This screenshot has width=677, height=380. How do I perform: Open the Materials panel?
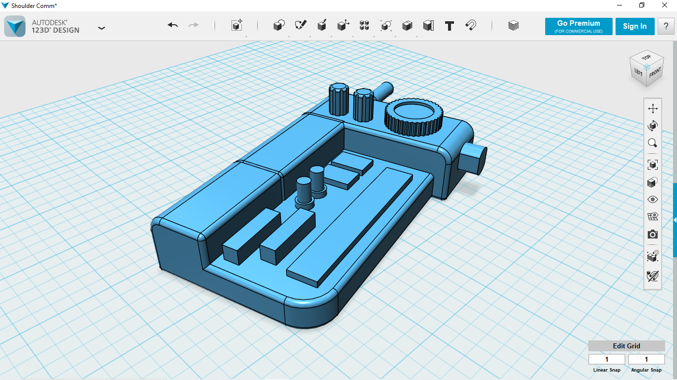pos(513,26)
